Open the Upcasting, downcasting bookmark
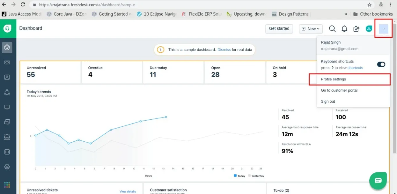 246,14
